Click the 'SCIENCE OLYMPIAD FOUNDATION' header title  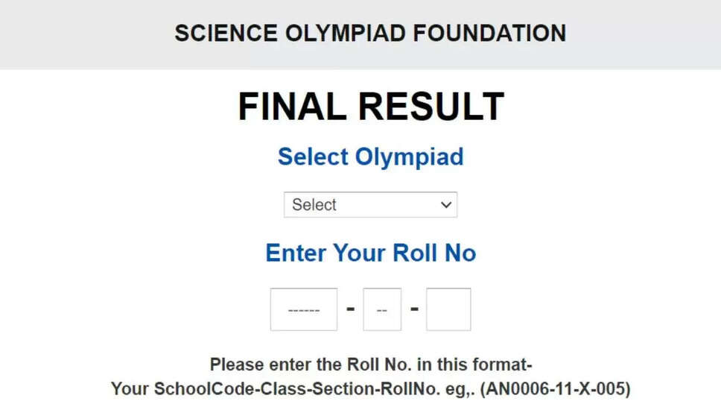point(370,34)
